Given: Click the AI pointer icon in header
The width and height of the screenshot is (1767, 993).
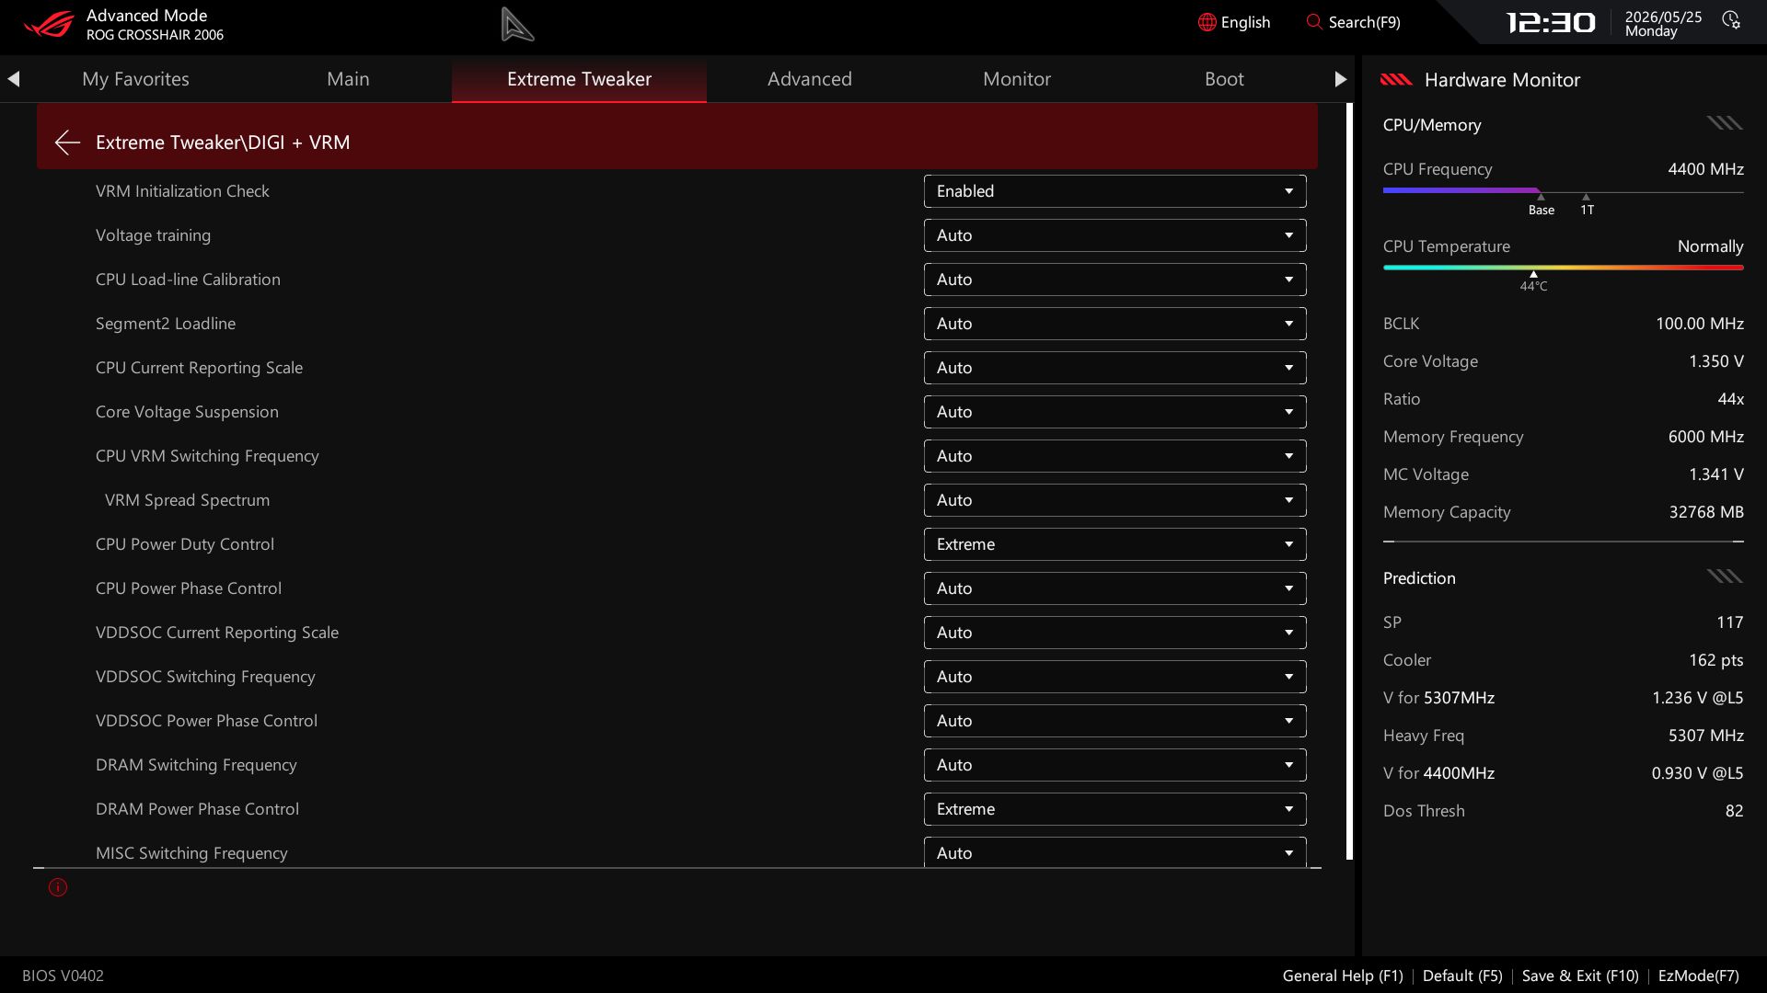Looking at the screenshot, I should click(517, 24).
